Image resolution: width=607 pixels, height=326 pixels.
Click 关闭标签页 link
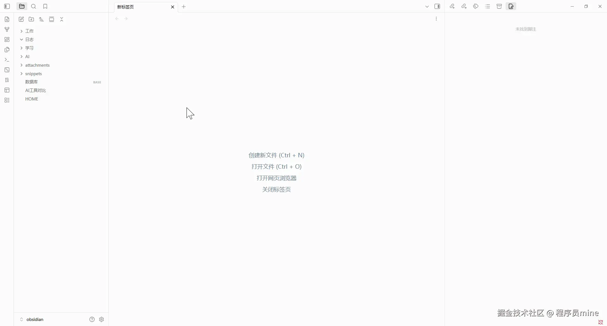276,190
